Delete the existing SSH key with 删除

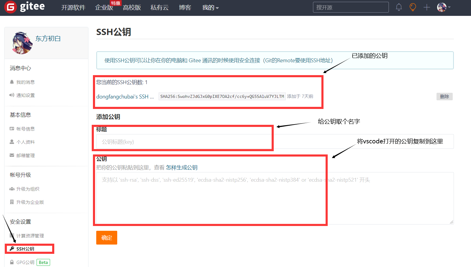(x=444, y=96)
